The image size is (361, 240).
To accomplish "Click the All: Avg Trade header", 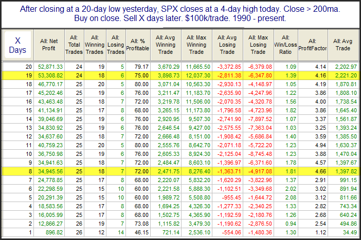I will pyautogui.click(x=343, y=45).
